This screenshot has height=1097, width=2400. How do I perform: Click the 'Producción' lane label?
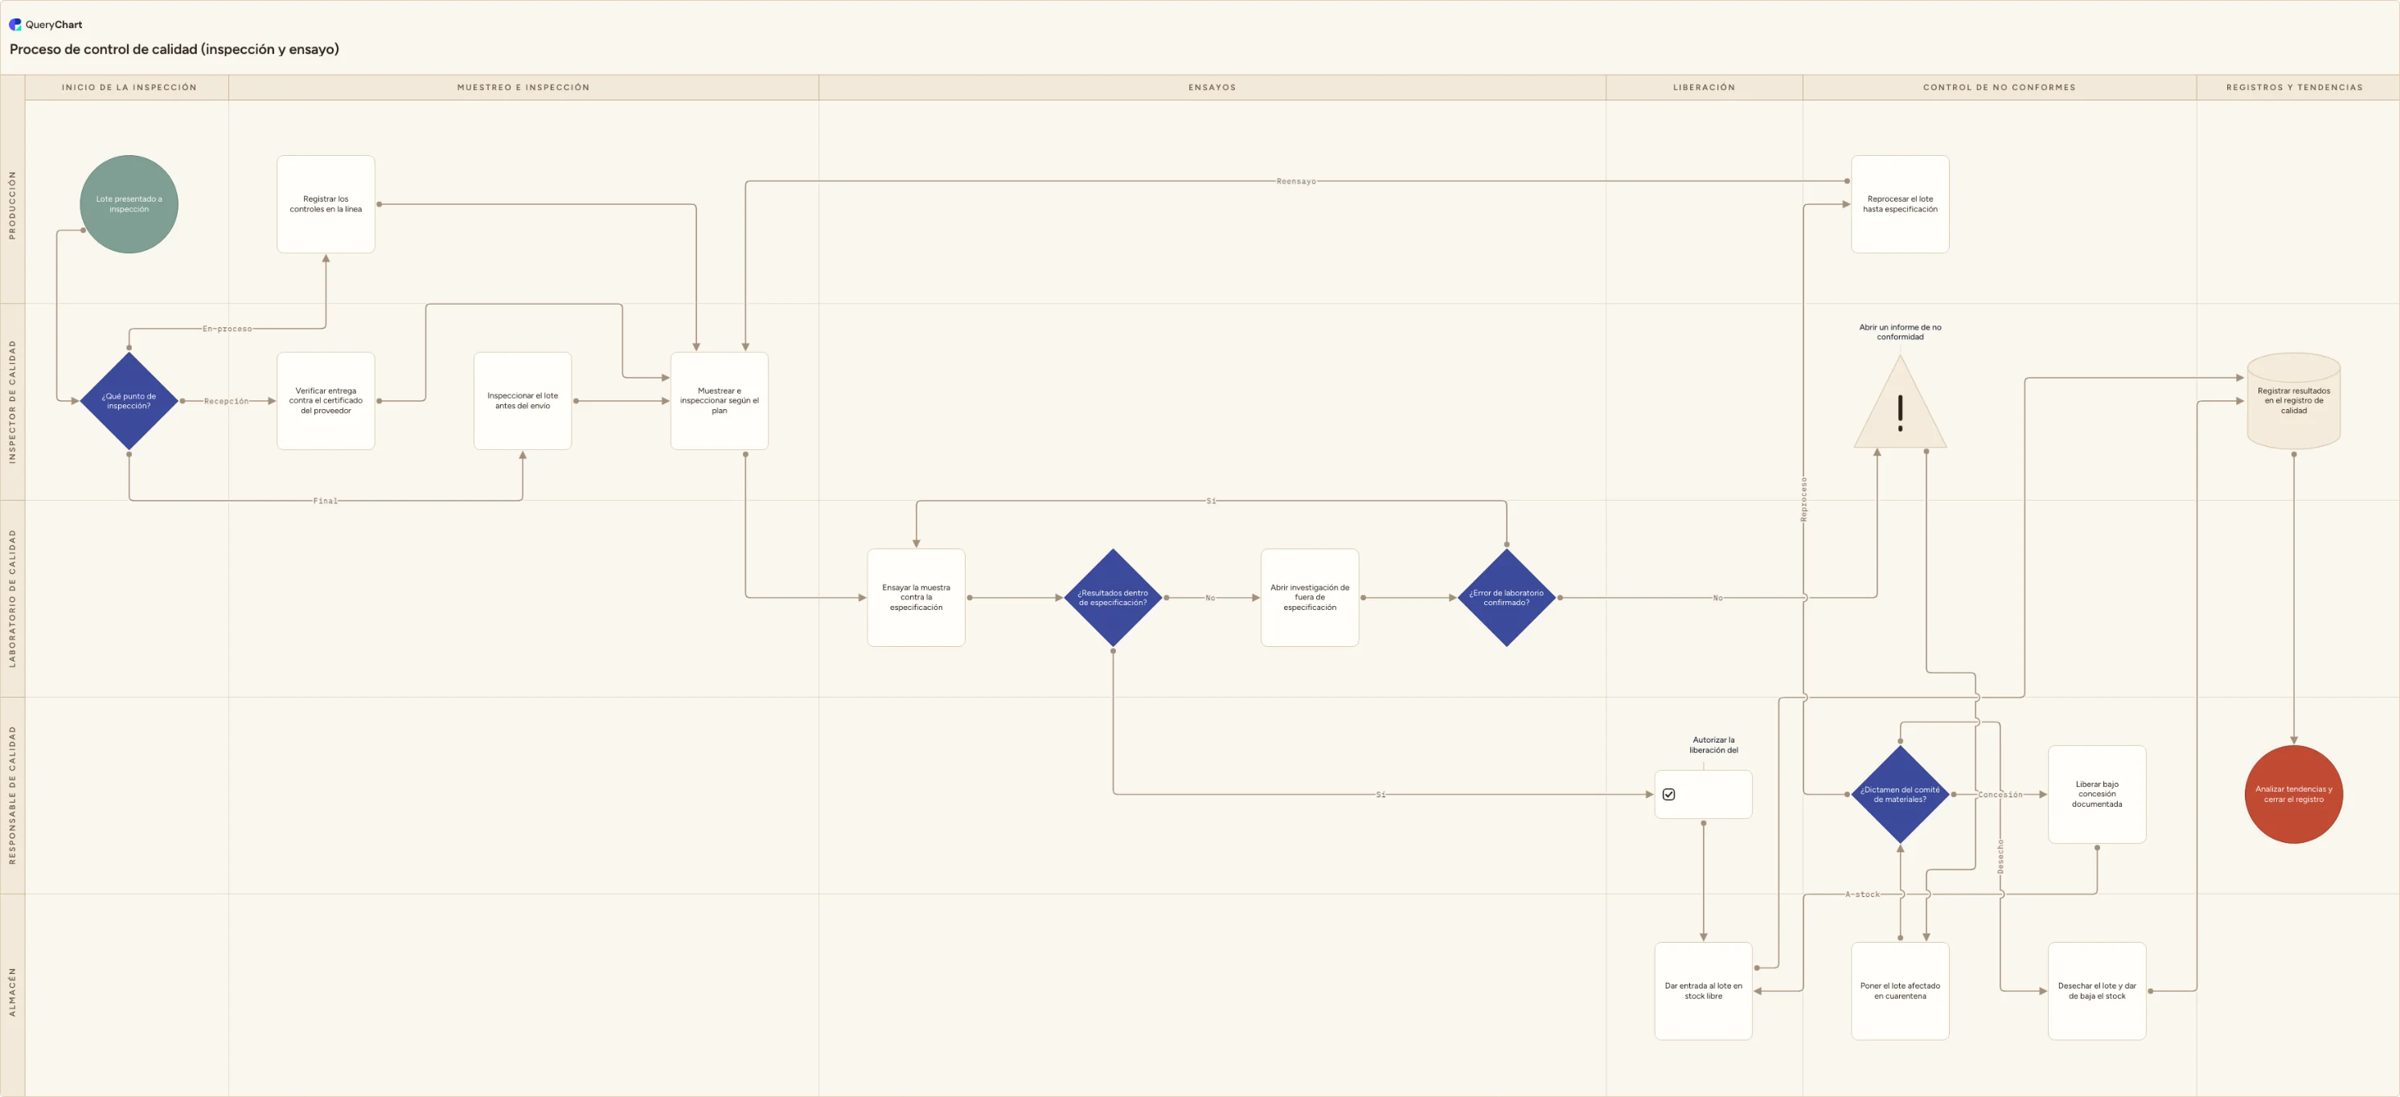point(12,204)
